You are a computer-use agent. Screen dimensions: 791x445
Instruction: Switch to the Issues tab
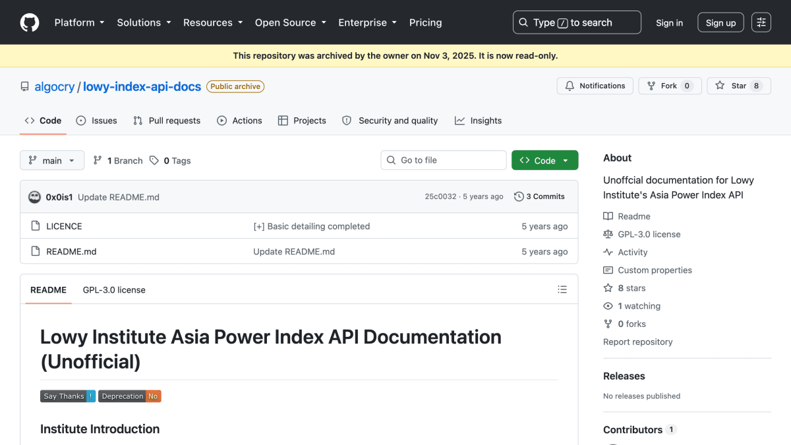96,121
